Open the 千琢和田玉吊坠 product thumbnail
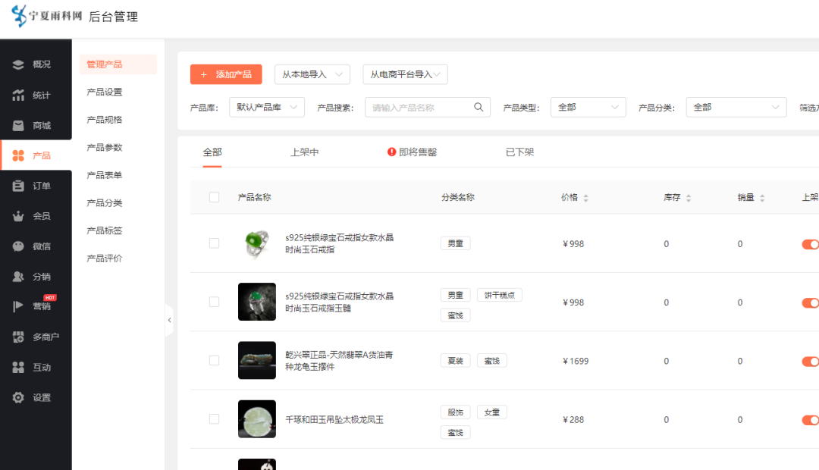 [257, 418]
